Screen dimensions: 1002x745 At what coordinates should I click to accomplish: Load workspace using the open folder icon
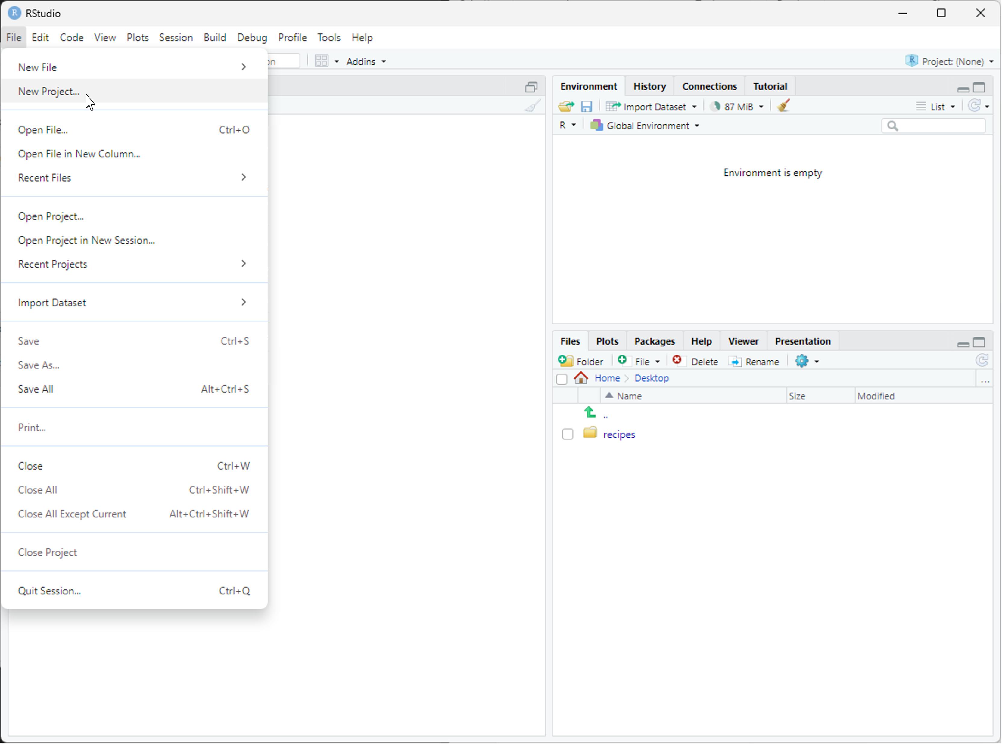566,106
